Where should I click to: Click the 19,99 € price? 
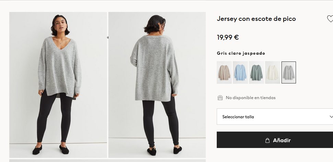pos(228,38)
